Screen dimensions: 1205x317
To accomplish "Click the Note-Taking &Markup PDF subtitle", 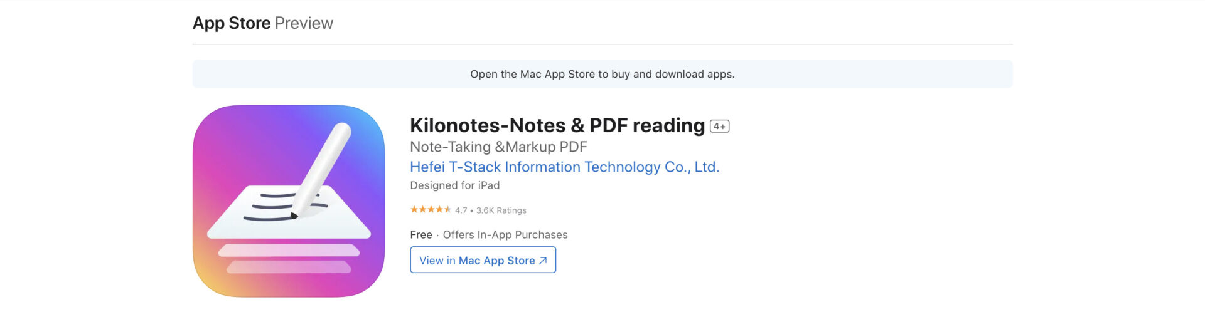I will [498, 147].
